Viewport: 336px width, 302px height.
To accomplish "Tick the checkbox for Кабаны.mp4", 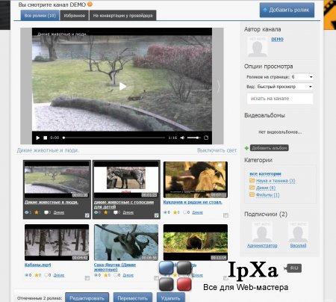I will [x=87, y=278].
